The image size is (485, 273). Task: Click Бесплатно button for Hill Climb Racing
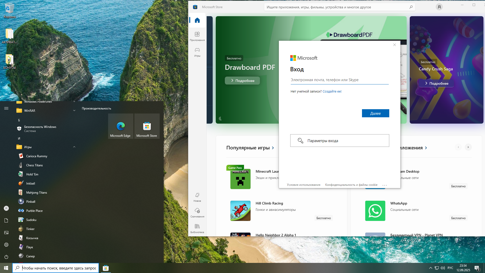324,218
